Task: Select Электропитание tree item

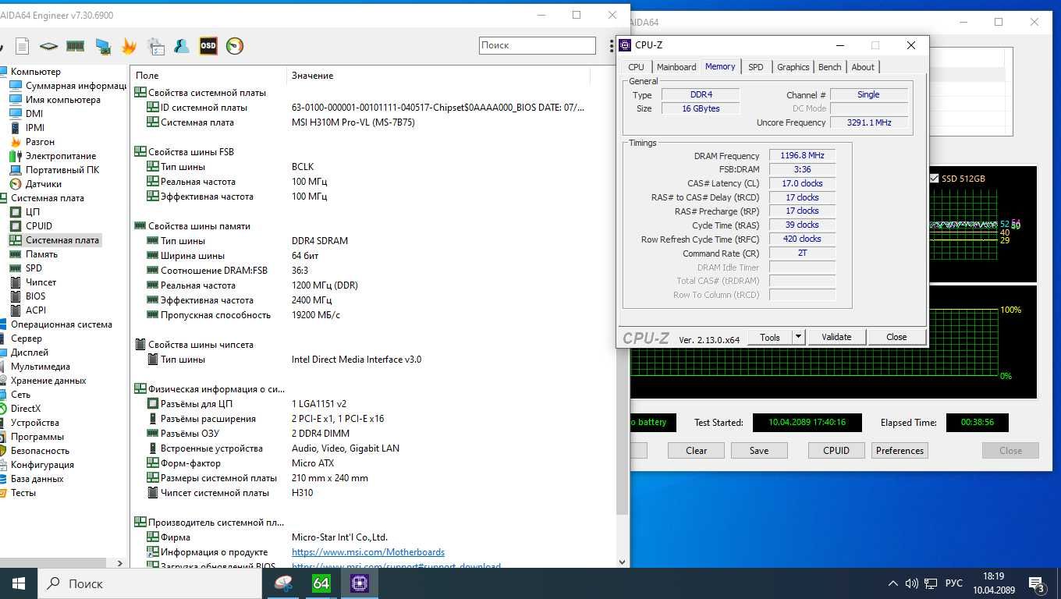Action: point(61,156)
